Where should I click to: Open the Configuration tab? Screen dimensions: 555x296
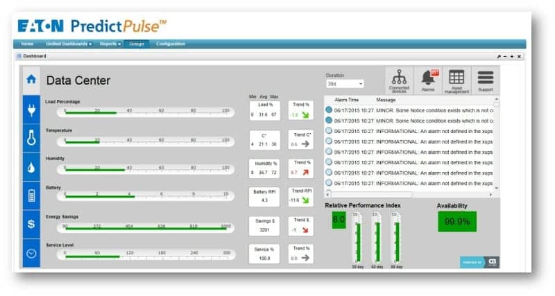(171, 44)
